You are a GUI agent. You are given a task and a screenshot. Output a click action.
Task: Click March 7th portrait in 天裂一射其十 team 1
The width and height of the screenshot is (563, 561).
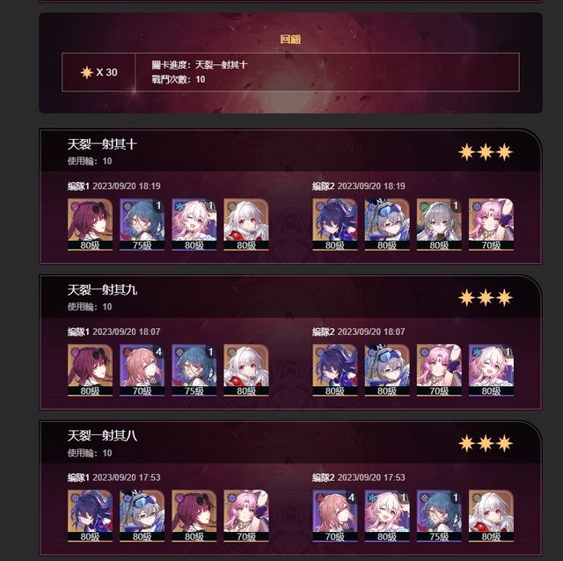click(194, 224)
